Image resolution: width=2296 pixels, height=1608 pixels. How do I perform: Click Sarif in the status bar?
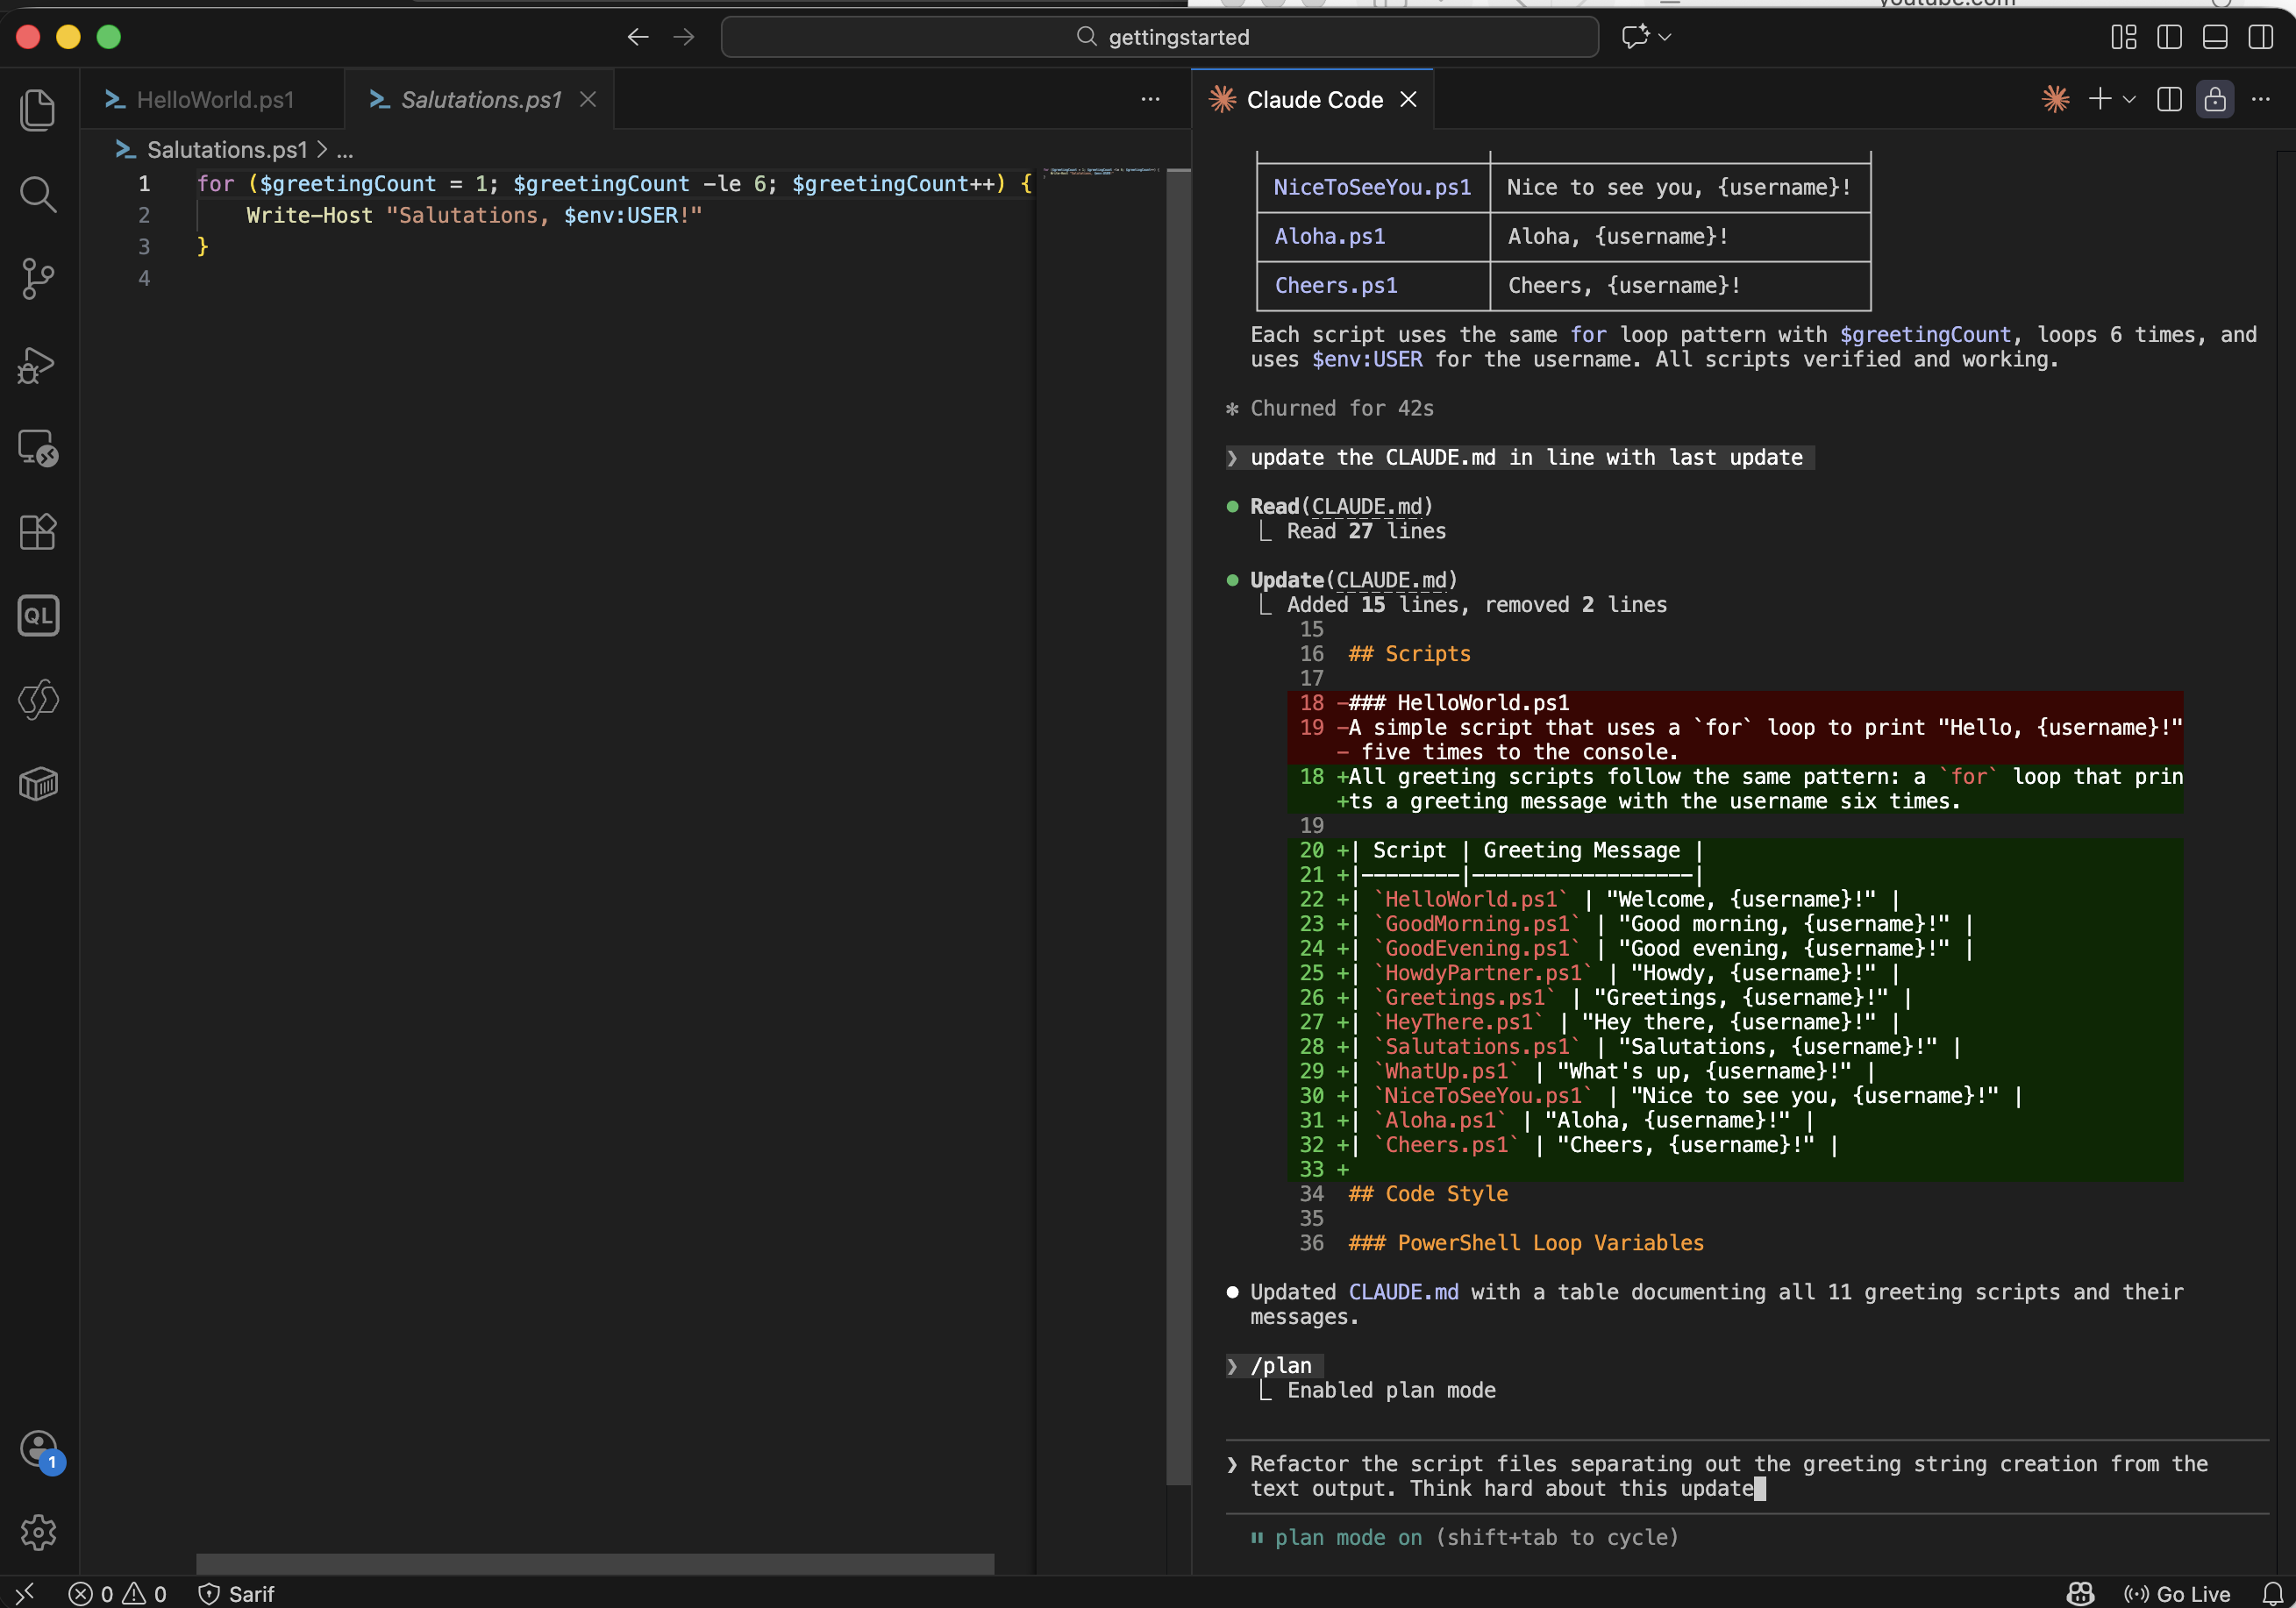point(250,1594)
